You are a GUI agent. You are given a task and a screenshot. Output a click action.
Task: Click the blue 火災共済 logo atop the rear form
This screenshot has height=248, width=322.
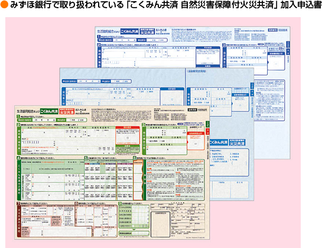pyautogui.click(x=147, y=31)
